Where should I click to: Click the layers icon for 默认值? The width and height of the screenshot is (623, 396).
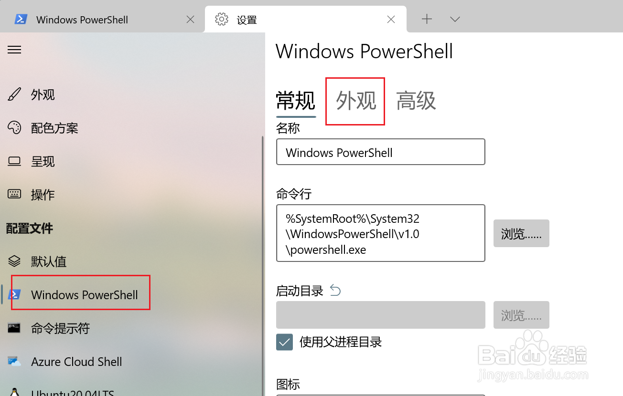point(14,261)
